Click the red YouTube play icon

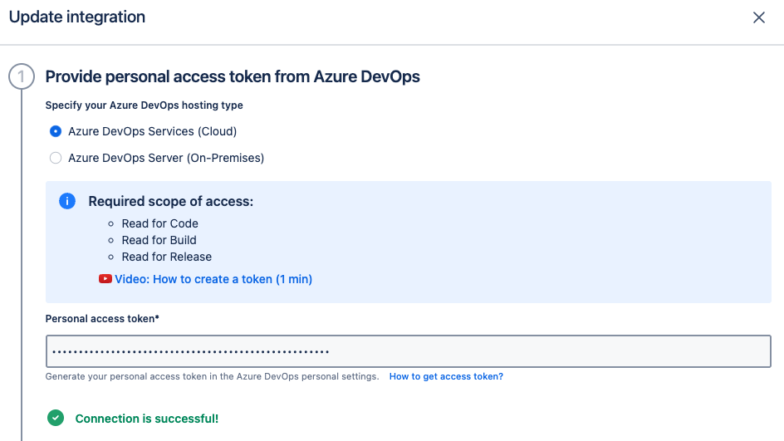pos(105,279)
